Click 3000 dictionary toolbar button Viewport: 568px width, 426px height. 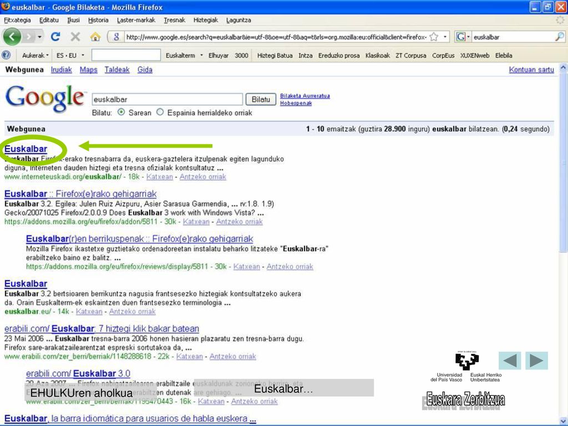click(241, 55)
